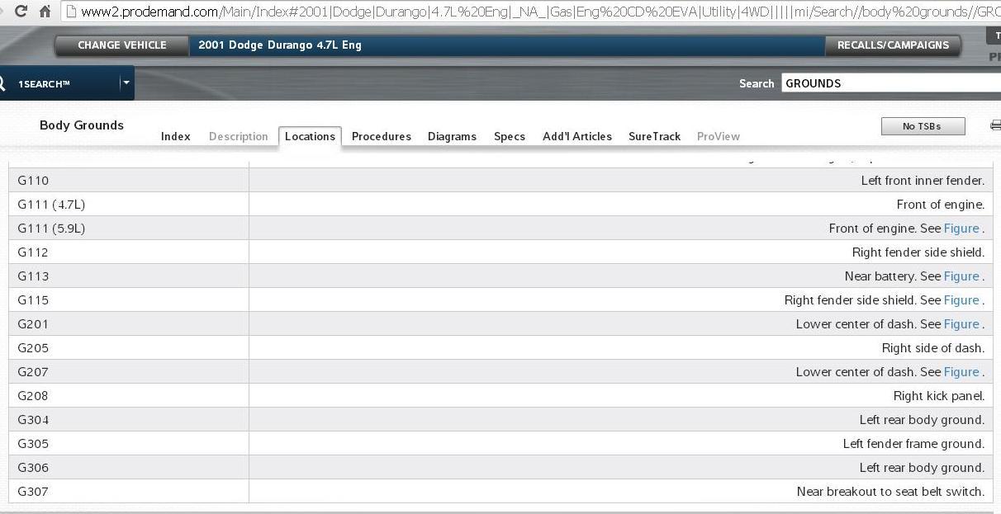The image size is (1001, 514).
Task: Click the 1SEARCH button label
Action: pyautogui.click(x=44, y=84)
